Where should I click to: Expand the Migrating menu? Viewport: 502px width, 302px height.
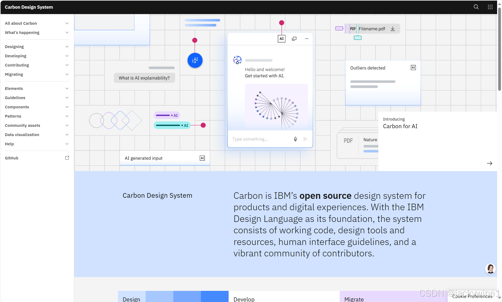[x=37, y=74]
